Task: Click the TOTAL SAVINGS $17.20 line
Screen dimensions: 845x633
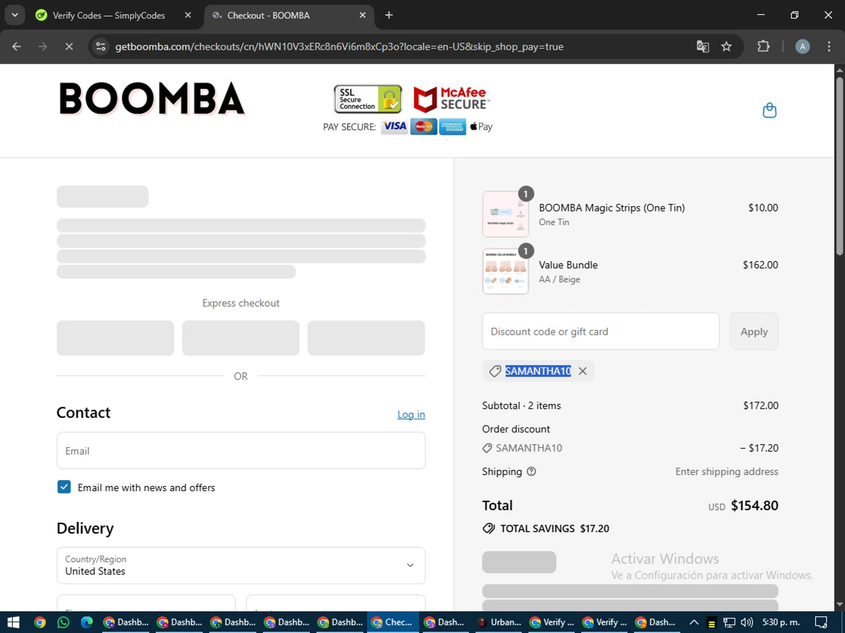Action: tap(546, 528)
